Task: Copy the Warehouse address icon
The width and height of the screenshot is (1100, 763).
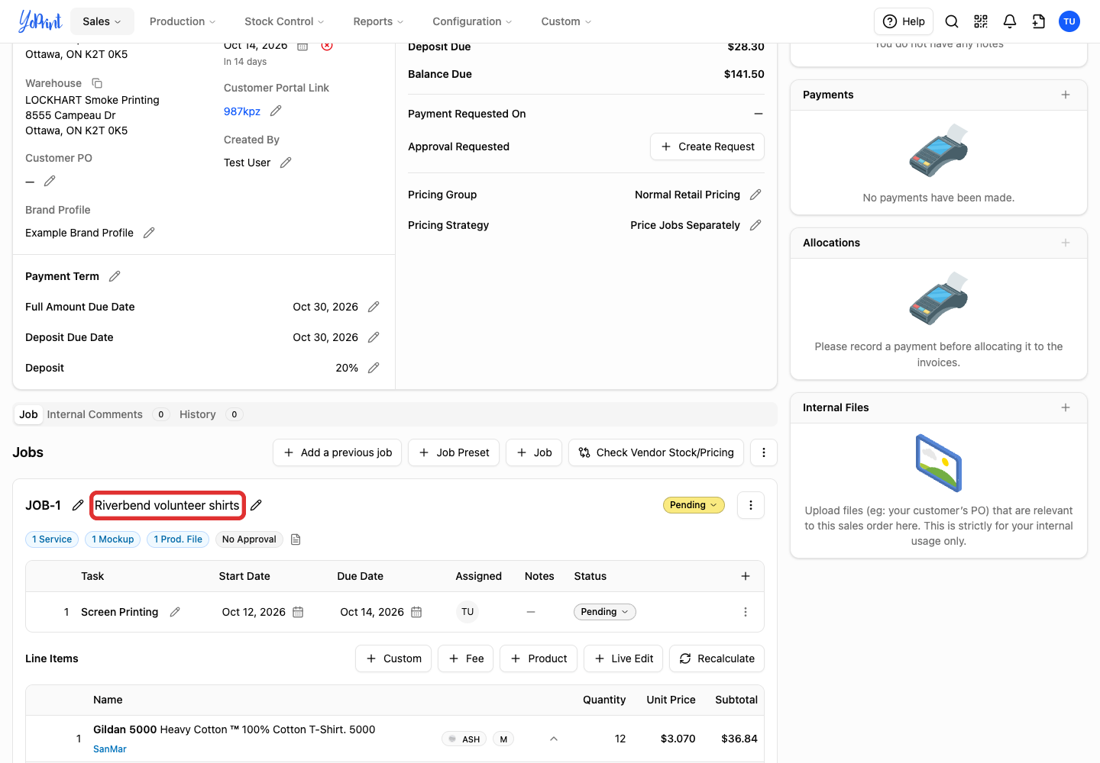Action: point(97,83)
